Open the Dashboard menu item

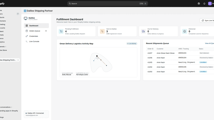point(36,25)
